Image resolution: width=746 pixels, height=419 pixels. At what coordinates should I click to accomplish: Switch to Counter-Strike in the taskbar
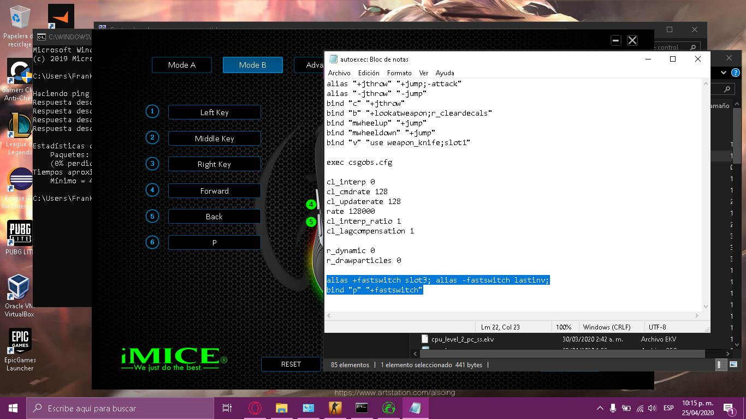pos(334,408)
